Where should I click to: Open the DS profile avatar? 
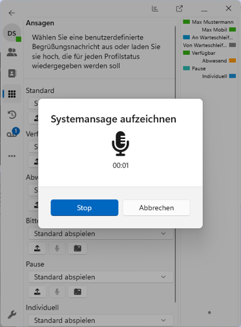[x=12, y=33]
